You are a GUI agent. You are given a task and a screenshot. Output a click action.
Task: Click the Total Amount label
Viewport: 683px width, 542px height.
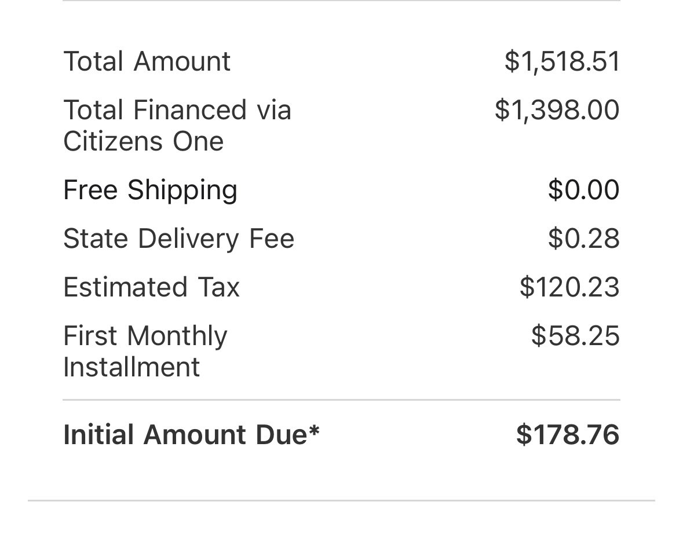(x=147, y=61)
